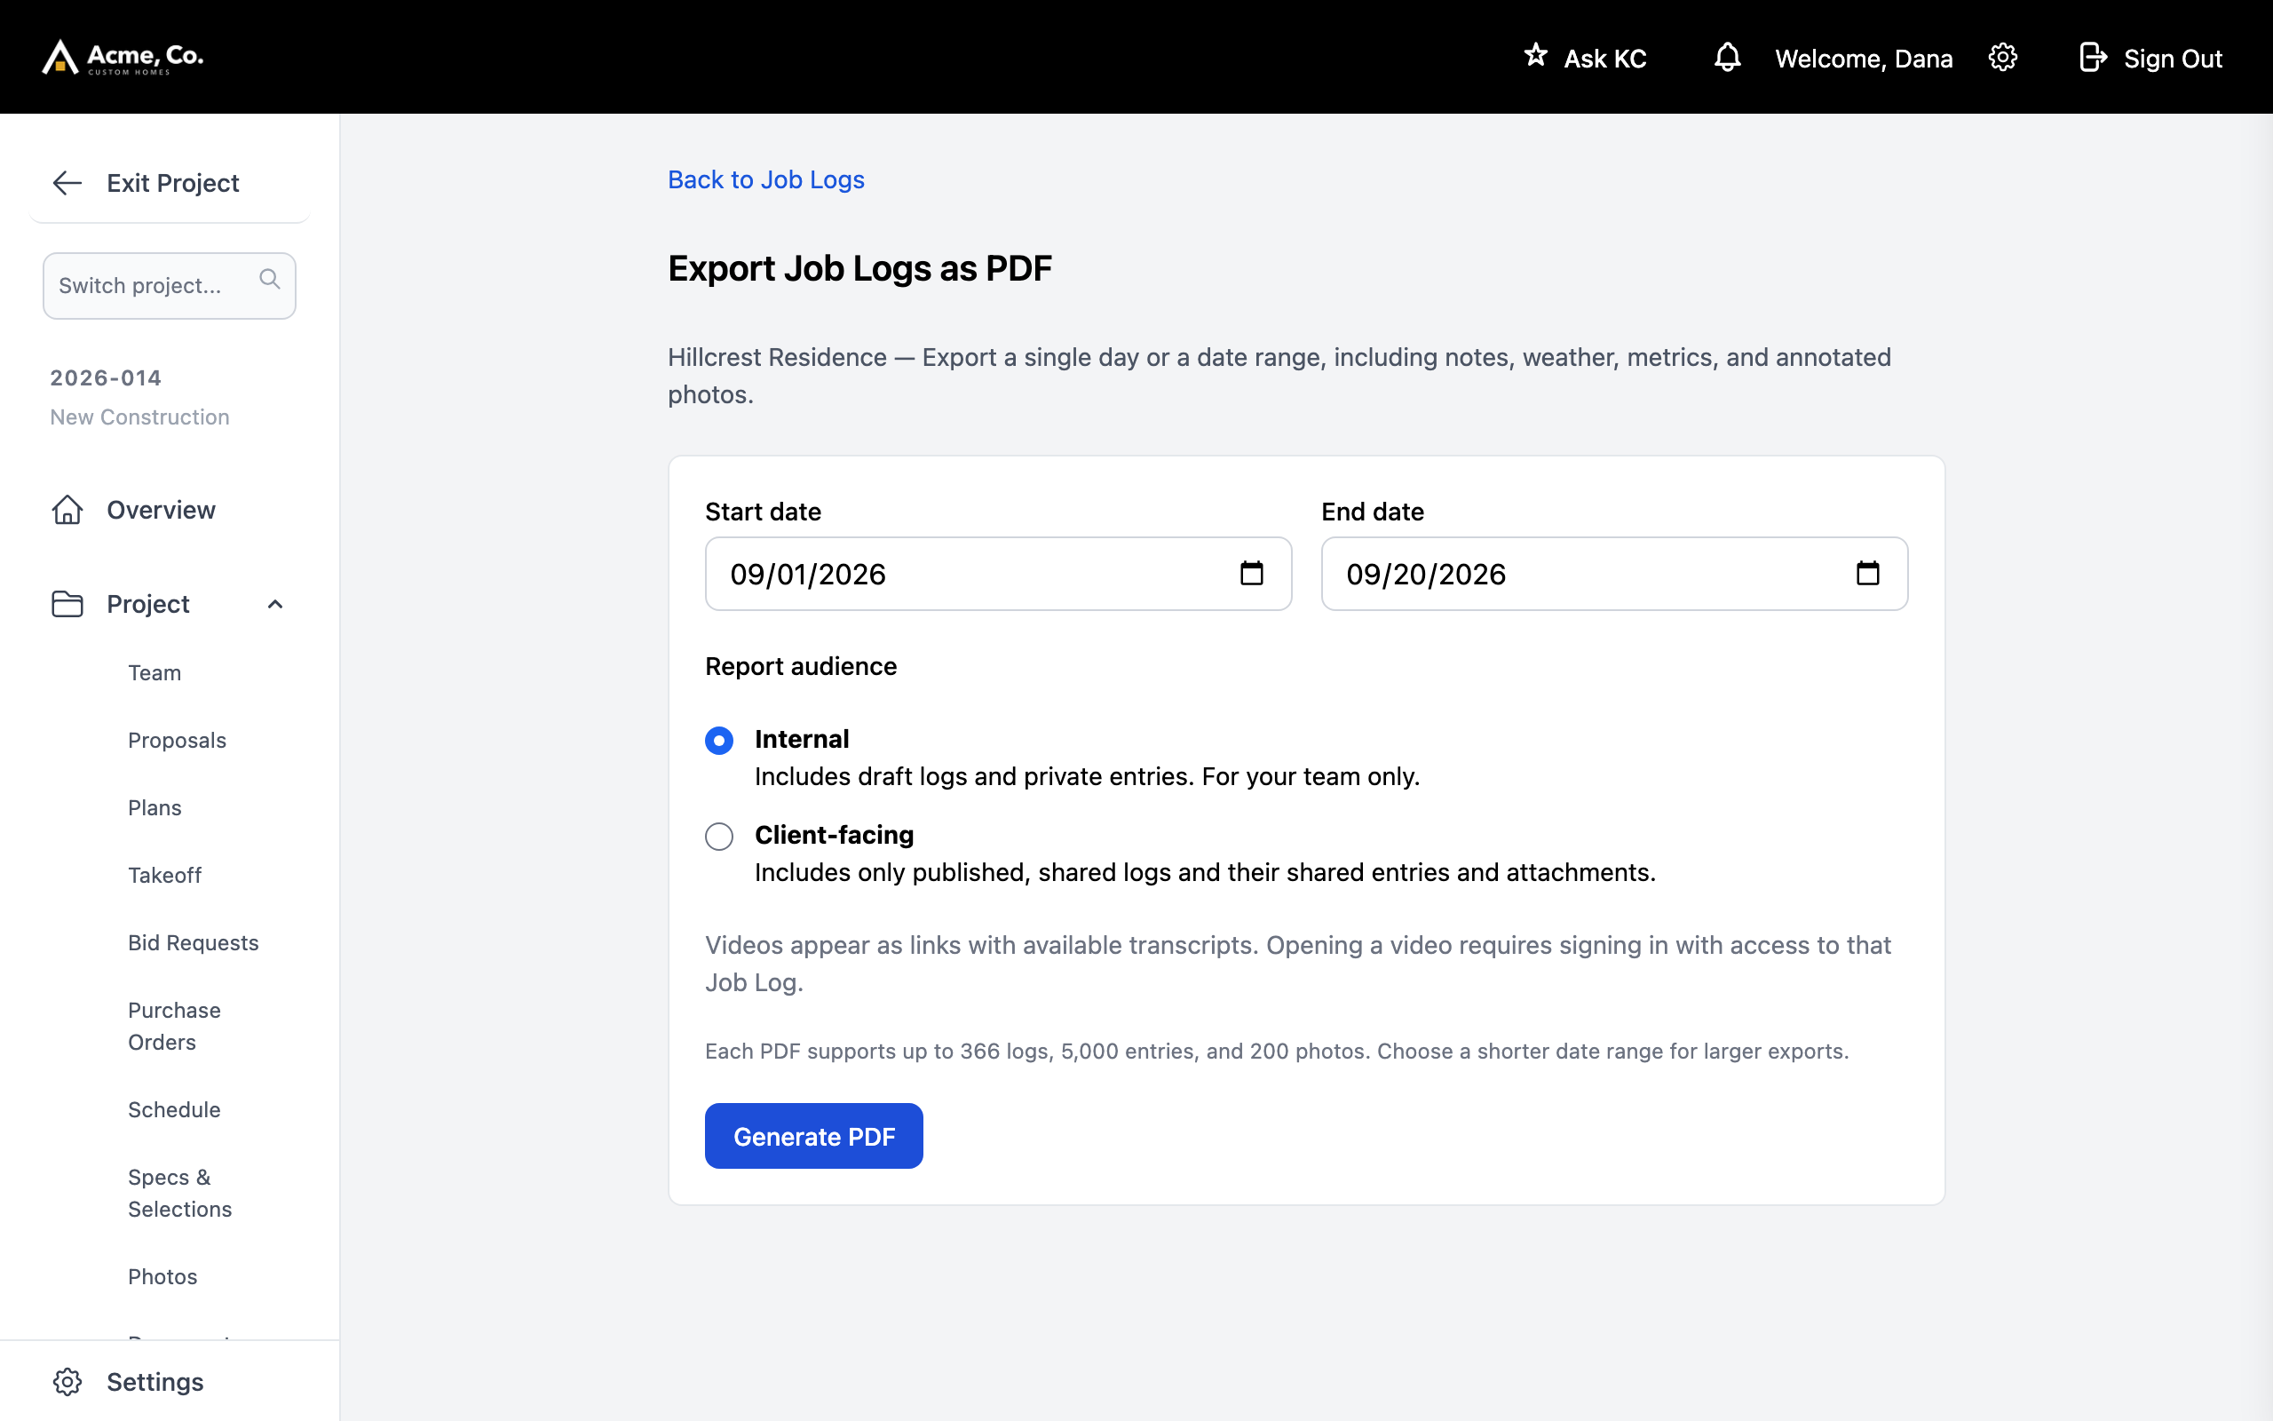
Task: Open Start date calendar picker icon
Action: coord(1251,574)
